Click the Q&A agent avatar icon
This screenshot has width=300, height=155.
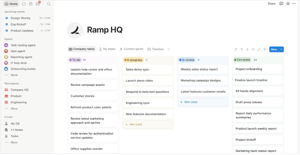(x=6, y=51)
